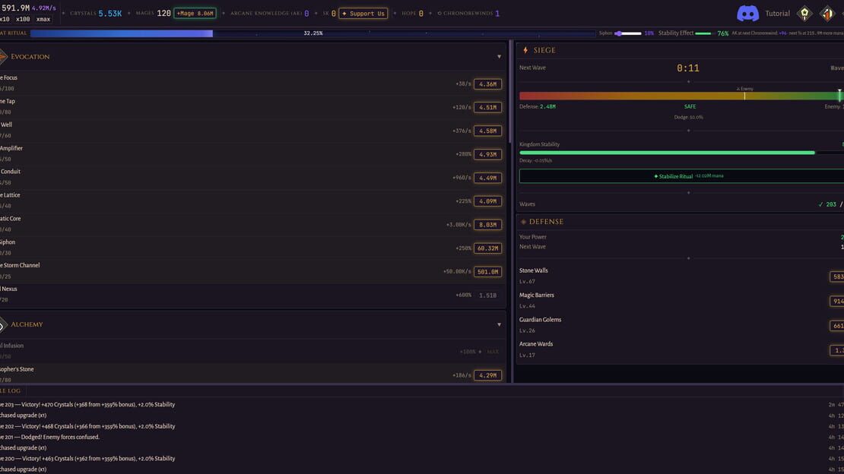Click the upgrades panel vertical scrollbar
Viewport: 844px width, 474px height.
tap(510, 91)
